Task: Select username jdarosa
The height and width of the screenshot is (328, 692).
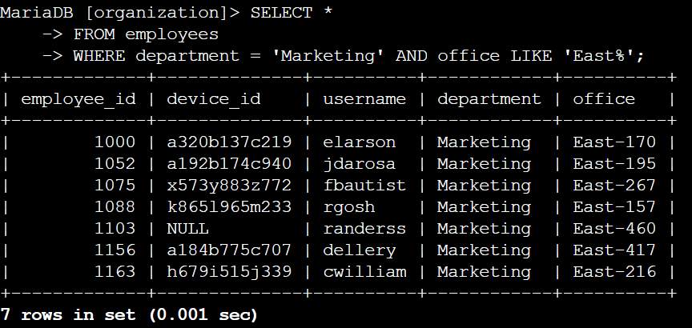Action: click(x=359, y=164)
